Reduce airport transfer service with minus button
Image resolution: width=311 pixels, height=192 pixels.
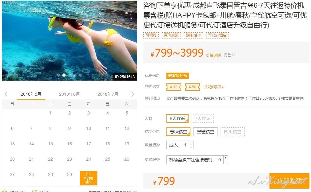click(x=225, y=162)
